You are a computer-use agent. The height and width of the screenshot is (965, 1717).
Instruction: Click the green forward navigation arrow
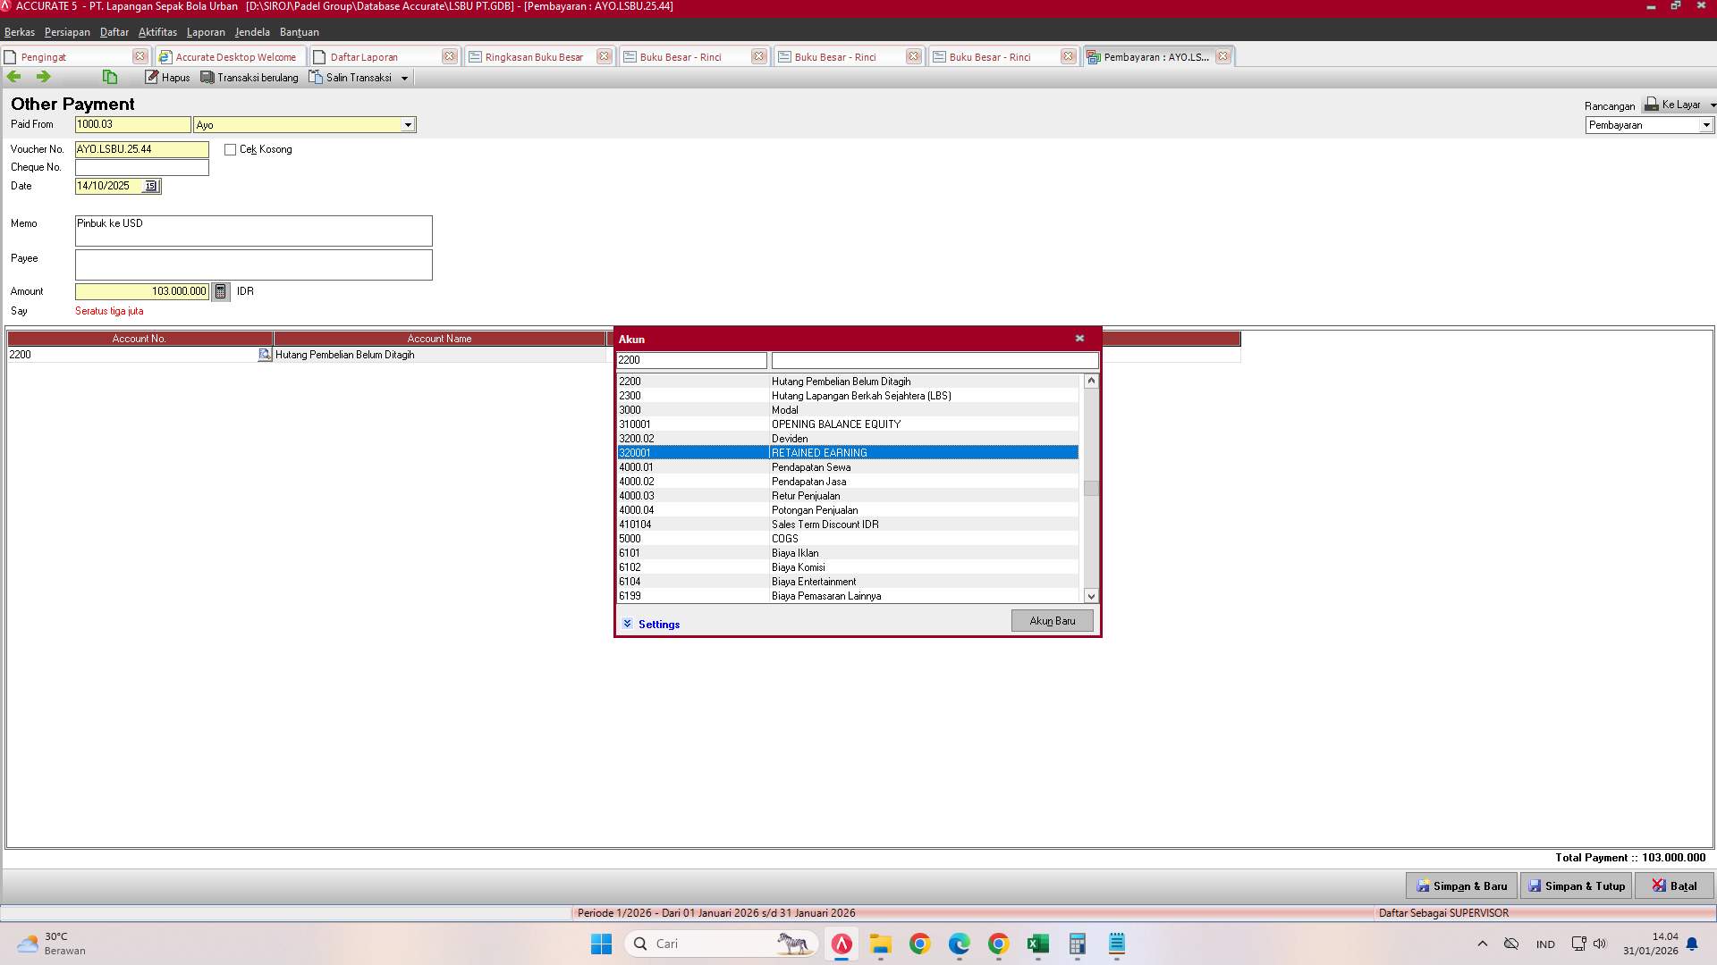[42, 77]
